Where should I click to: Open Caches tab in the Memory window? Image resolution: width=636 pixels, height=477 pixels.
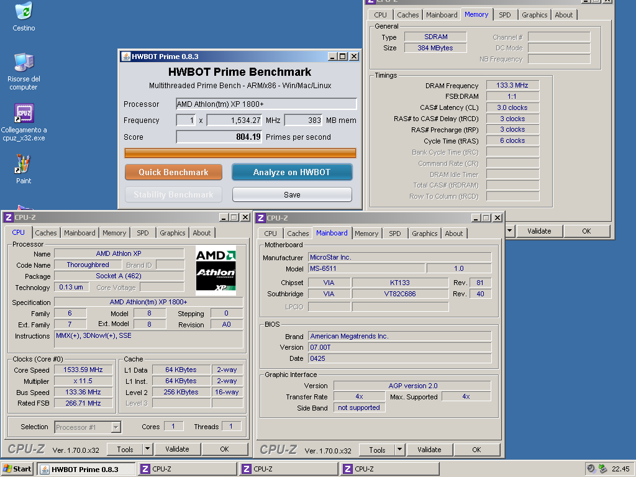408,15
